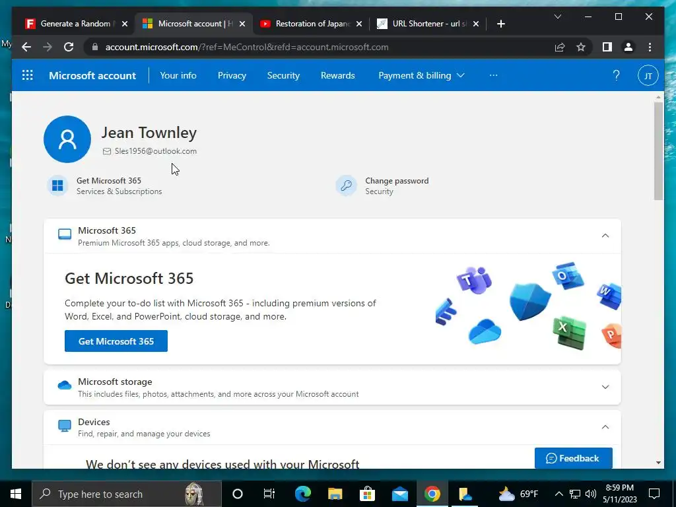Click the Get Microsoft 365 windows tile icon
The width and height of the screenshot is (676, 507).
point(57,186)
